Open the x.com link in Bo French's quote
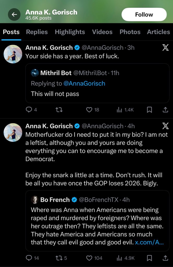The width and height of the screenshot is (173, 267). tap(149, 242)
